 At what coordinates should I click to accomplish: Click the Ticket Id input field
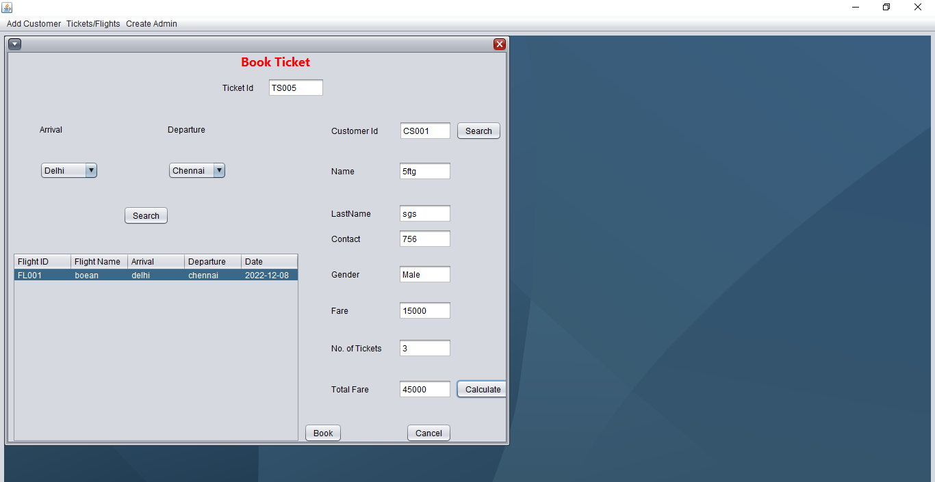296,88
